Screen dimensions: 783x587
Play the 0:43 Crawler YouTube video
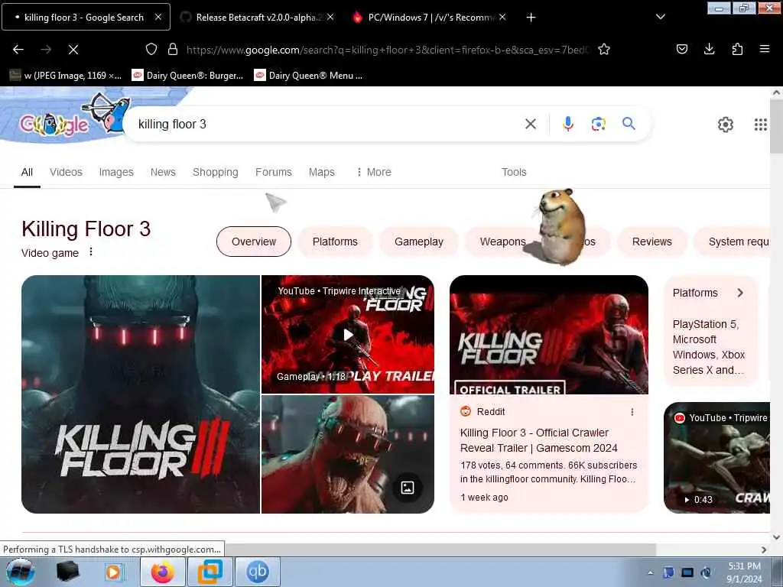coord(717,458)
